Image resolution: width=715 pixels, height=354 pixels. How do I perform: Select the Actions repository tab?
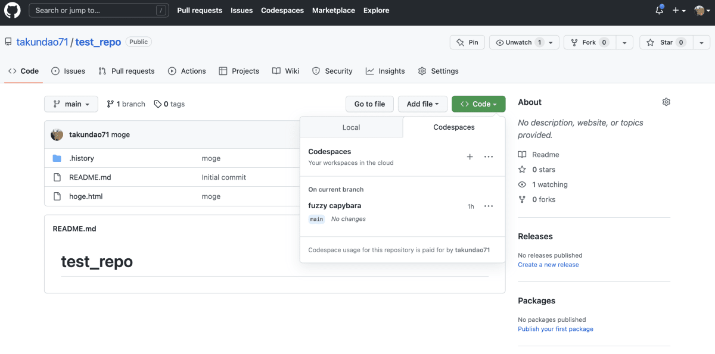(x=186, y=71)
